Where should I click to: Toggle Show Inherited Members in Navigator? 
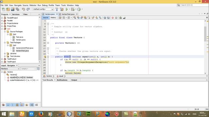(3, 105)
